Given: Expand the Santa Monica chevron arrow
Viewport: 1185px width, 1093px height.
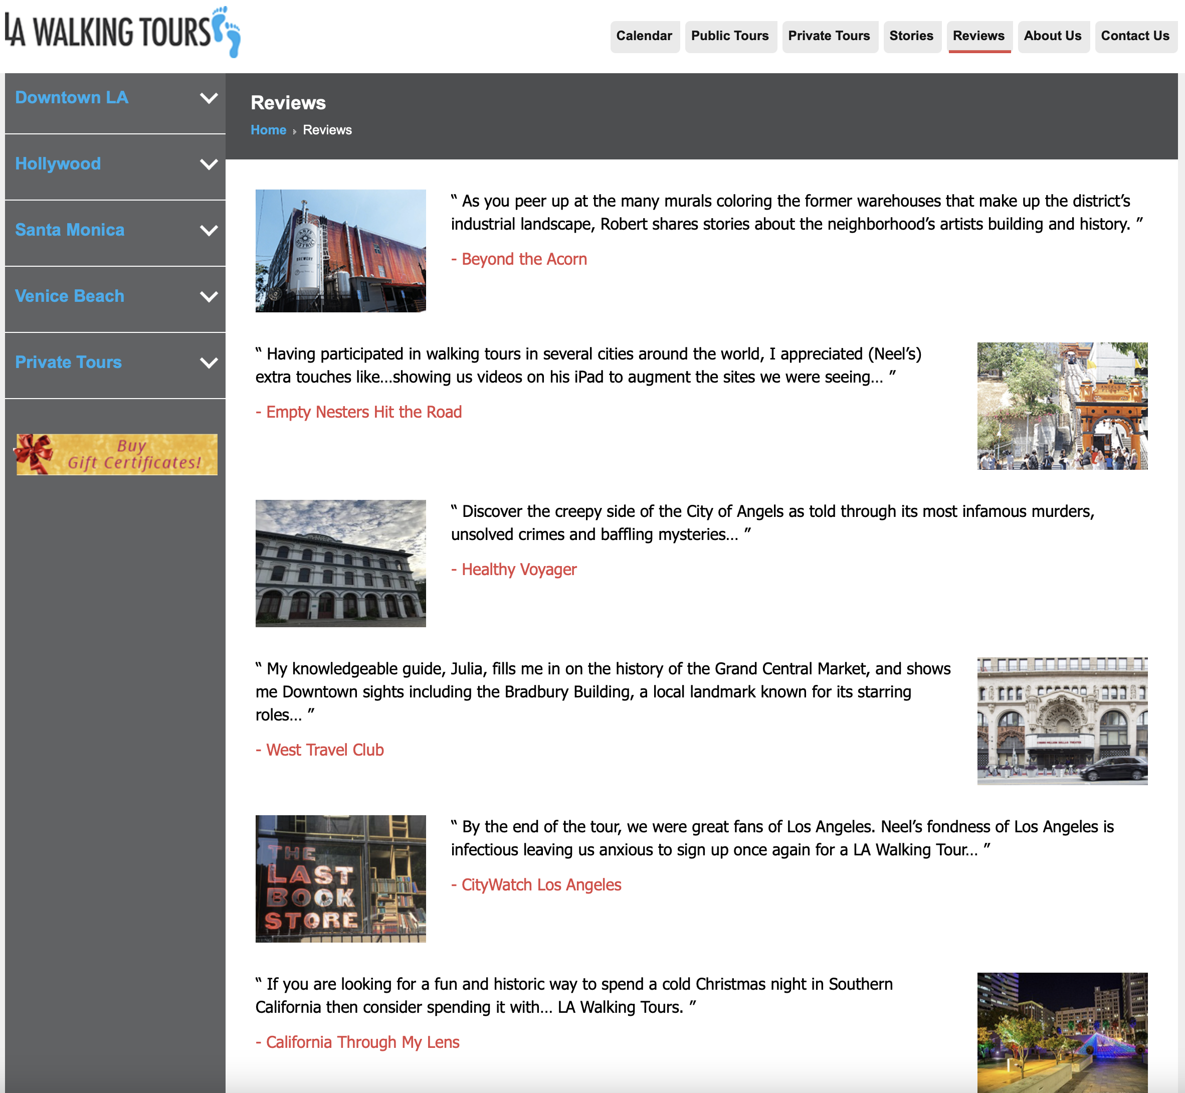Looking at the screenshot, I should [209, 231].
